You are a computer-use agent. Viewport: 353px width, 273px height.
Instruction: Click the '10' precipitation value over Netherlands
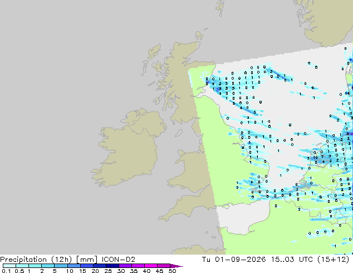pyautogui.click(x=315, y=158)
